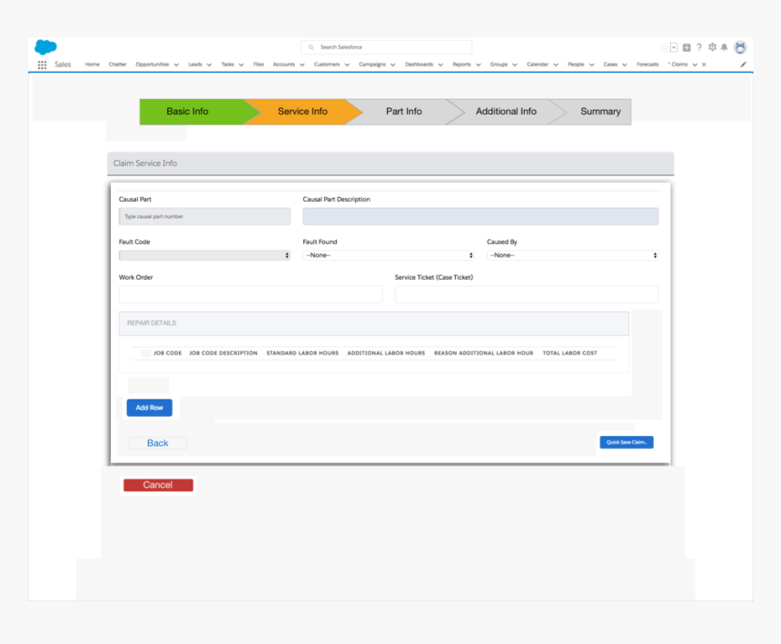Click the Salesforce cloud logo
781x644 pixels.
[x=45, y=47]
